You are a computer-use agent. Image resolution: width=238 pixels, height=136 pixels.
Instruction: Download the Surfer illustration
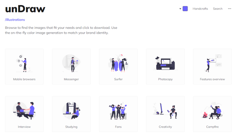pos(118,64)
